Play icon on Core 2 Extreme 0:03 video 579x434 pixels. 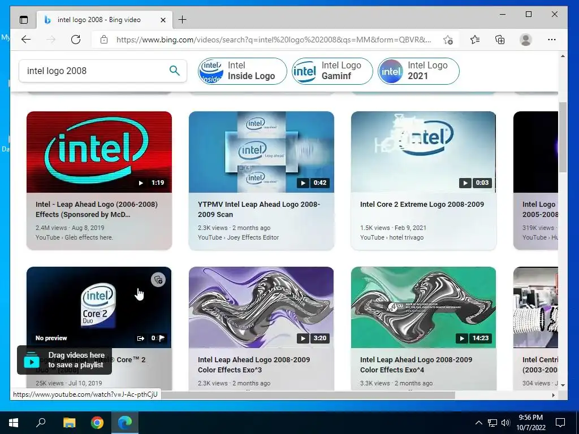point(465,183)
